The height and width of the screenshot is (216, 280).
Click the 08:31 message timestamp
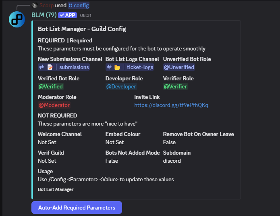(85, 15)
